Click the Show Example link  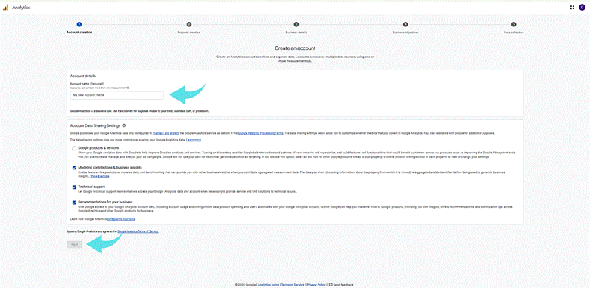(100, 176)
